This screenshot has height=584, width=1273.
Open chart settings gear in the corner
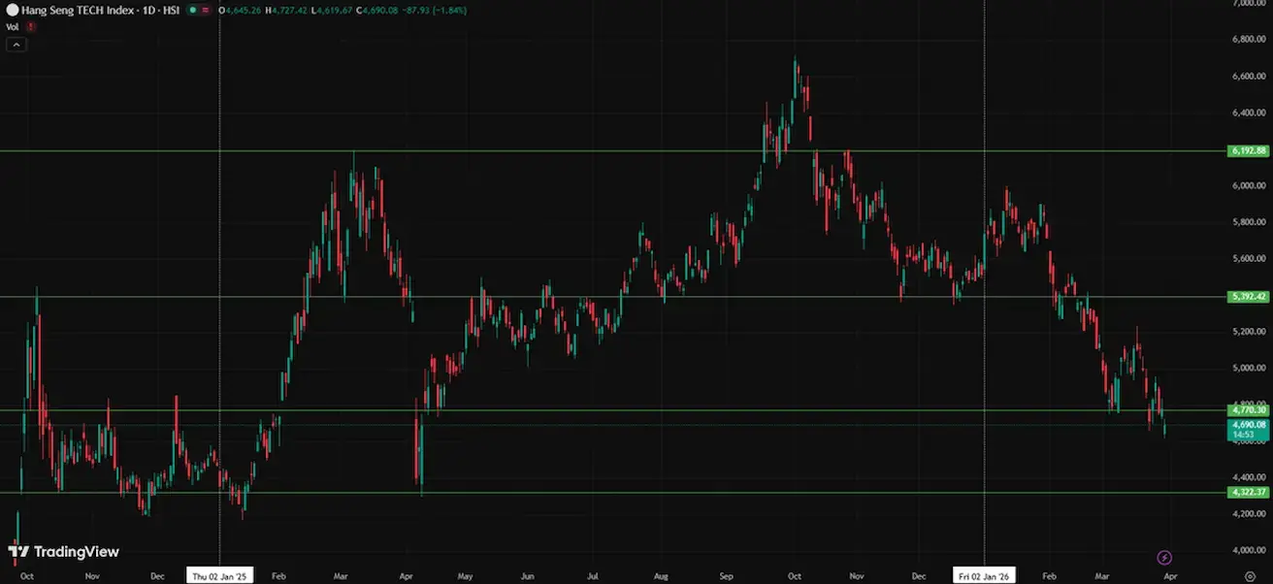click(x=1250, y=575)
